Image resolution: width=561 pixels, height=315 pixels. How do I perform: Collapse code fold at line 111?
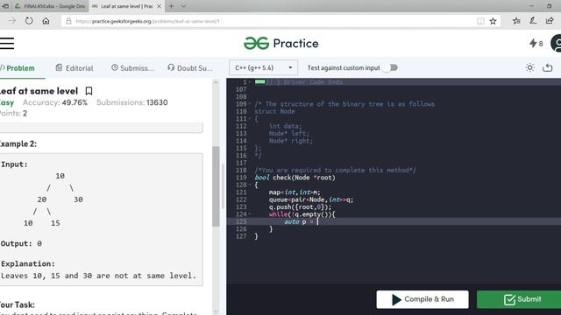[x=249, y=119]
